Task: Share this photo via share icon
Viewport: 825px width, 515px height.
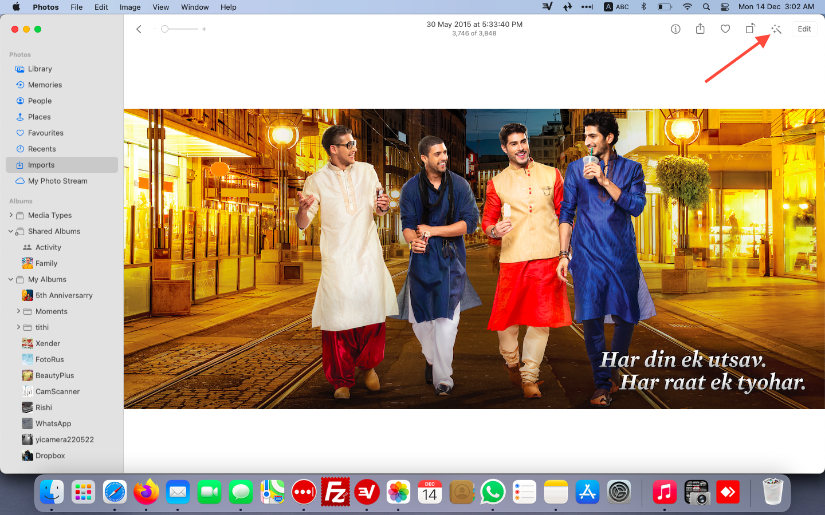Action: pyautogui.click(x=700, y=29)
